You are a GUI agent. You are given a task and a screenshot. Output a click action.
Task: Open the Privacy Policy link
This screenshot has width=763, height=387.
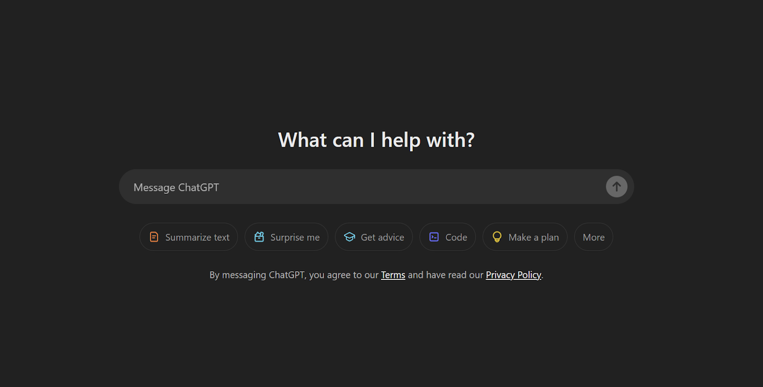pos(514,275)
